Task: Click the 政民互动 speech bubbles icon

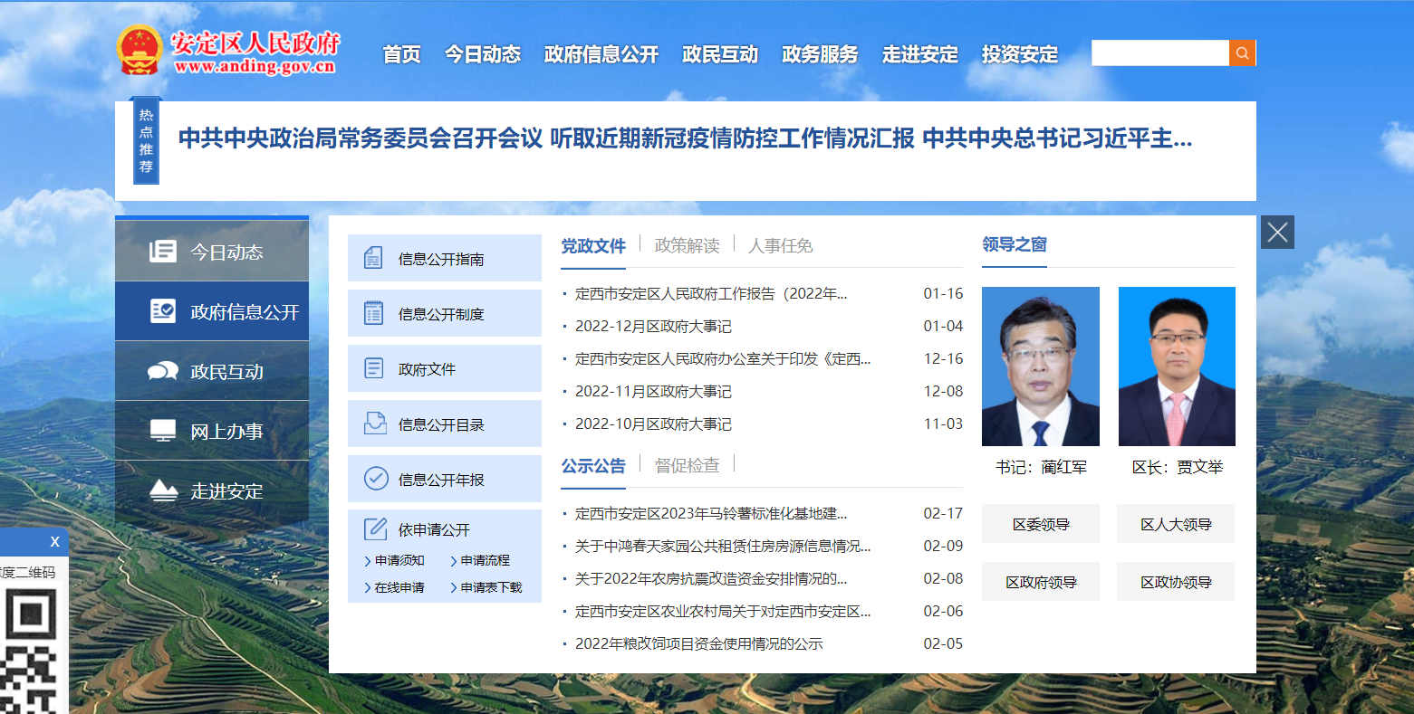Action: pyautogui.click(x=163, y=371)
